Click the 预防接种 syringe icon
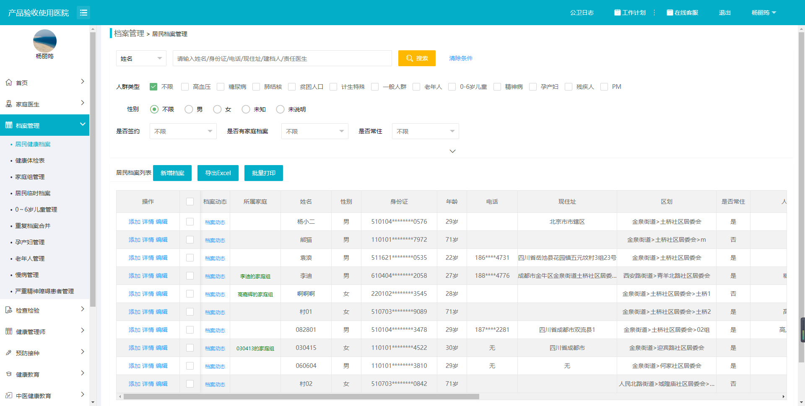 coord(9,353)
